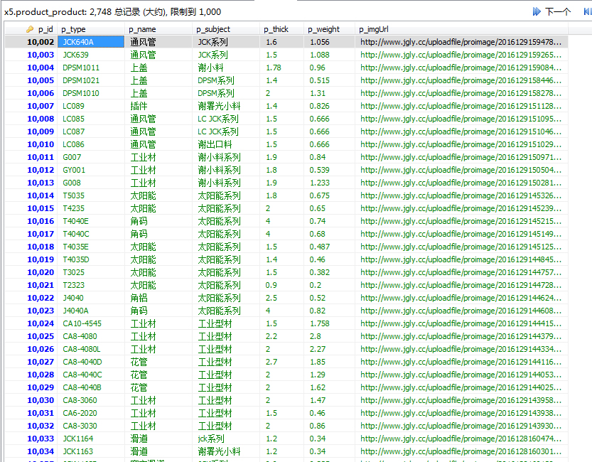Sort by the p_type column header
592x462 pixels.
pyautogui.click(x=91, y=29)
